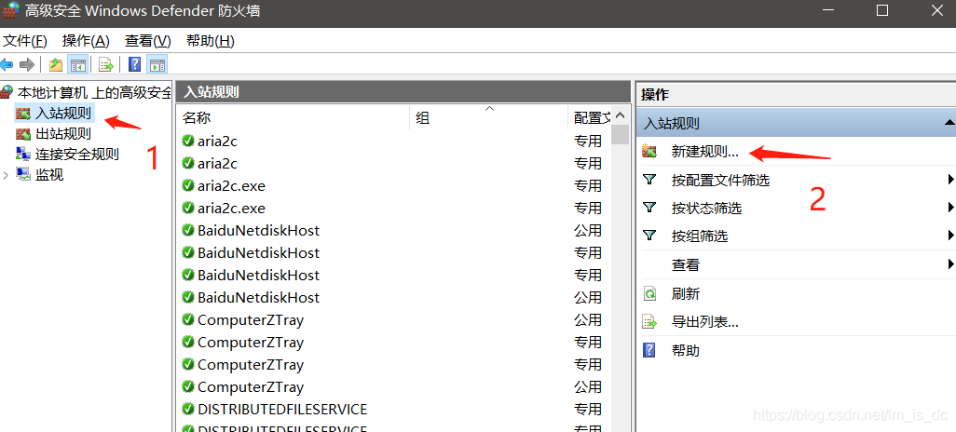
Task: Click the rules list scrollbar up arrow
Action: (x=620, y=115)
